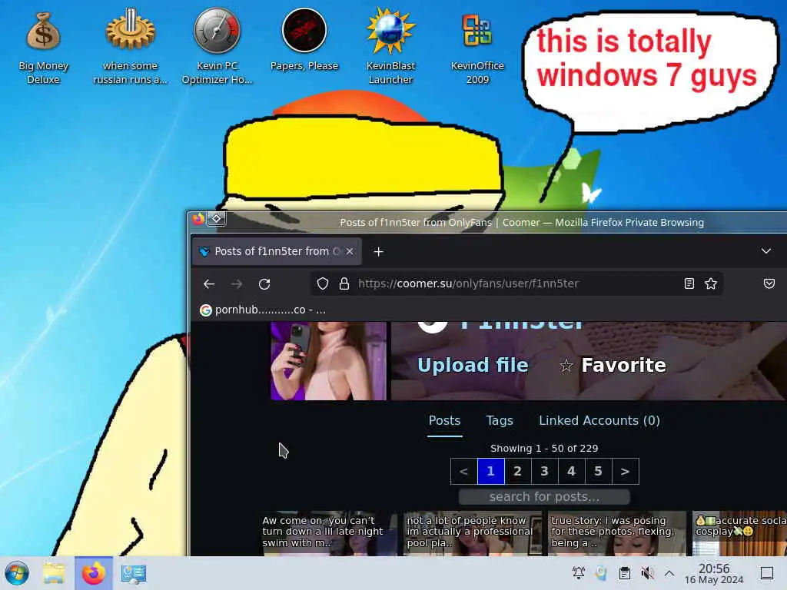Unmute the audio volume tray icon
The width and height of the screenshot is (787, 590).
coord(647,573)
